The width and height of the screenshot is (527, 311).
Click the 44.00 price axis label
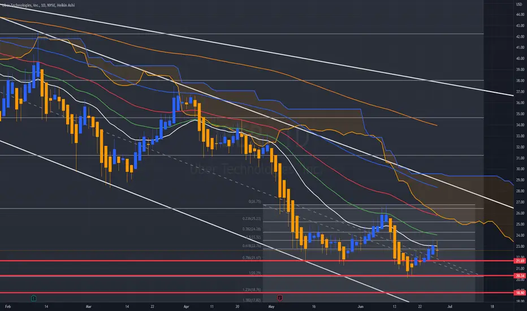point(520,15)
